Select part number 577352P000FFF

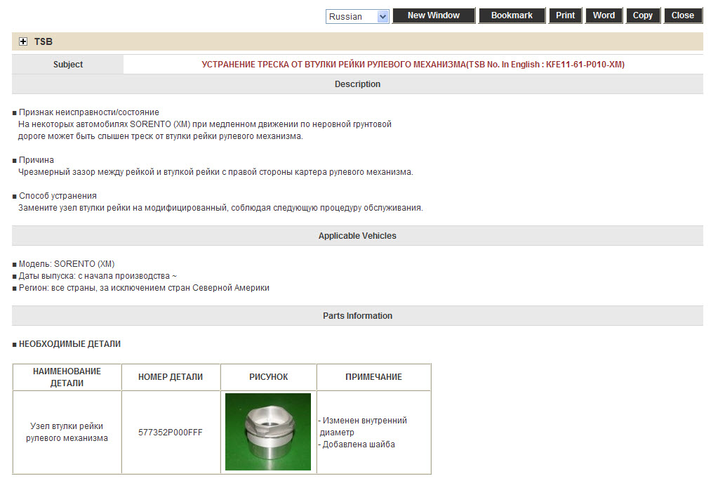[171, 433]
